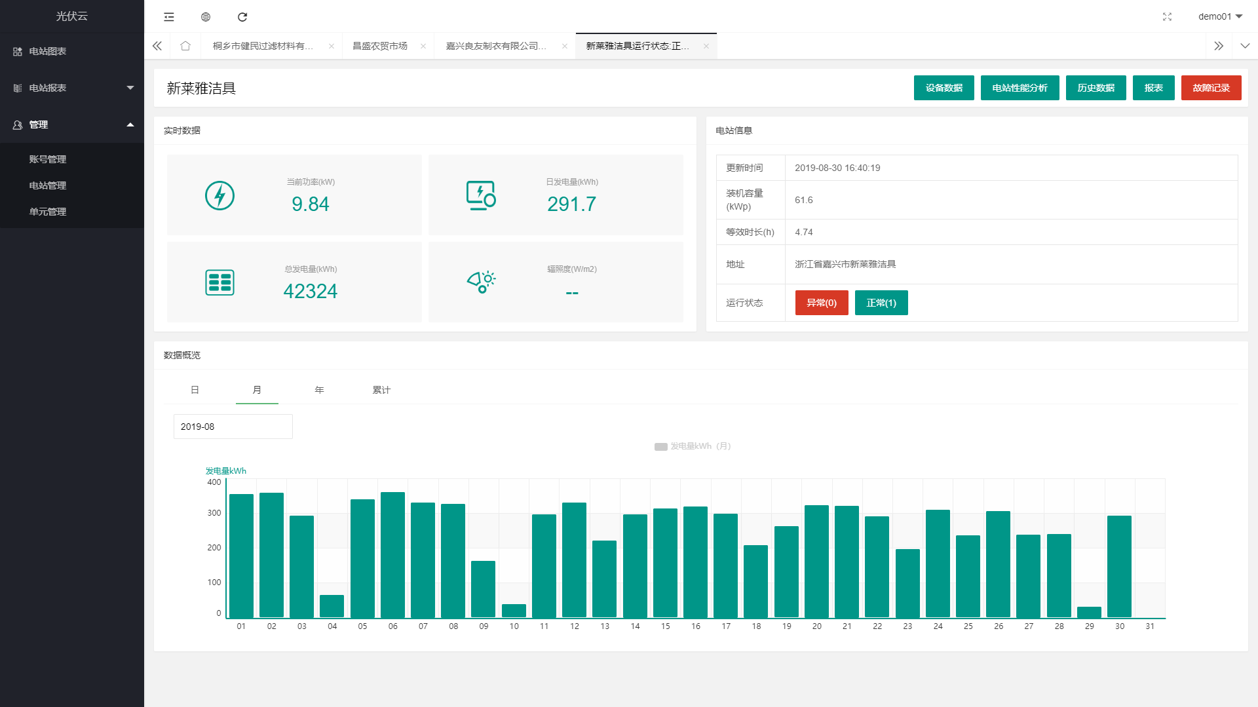Viewport: 1258px width, 707px height.
Task: Click the refresh page icon
Action: click(242, 17)
